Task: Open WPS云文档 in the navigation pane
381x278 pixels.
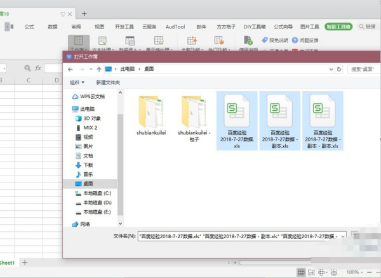Action: click(x=92, y=96)
